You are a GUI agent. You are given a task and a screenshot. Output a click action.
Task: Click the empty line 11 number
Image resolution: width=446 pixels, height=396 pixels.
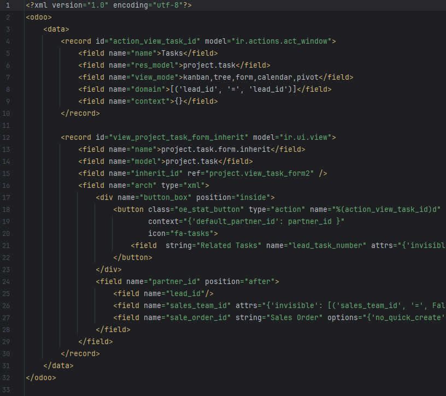[x=6, y=126]
